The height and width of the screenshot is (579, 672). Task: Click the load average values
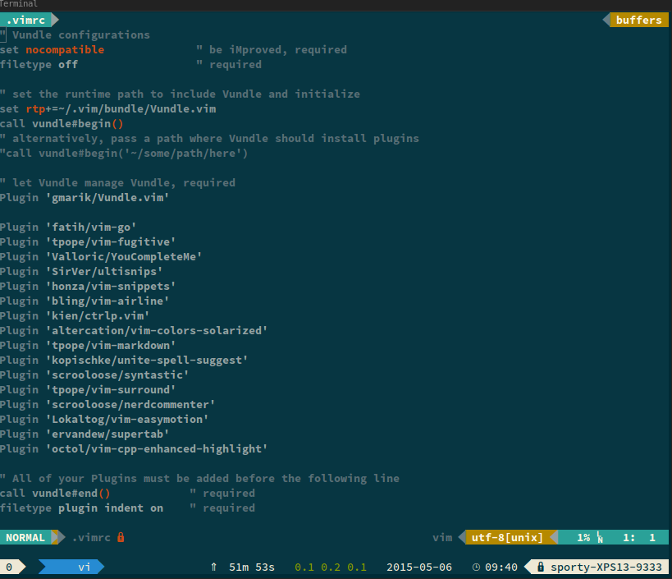click(x=331, y=567)
